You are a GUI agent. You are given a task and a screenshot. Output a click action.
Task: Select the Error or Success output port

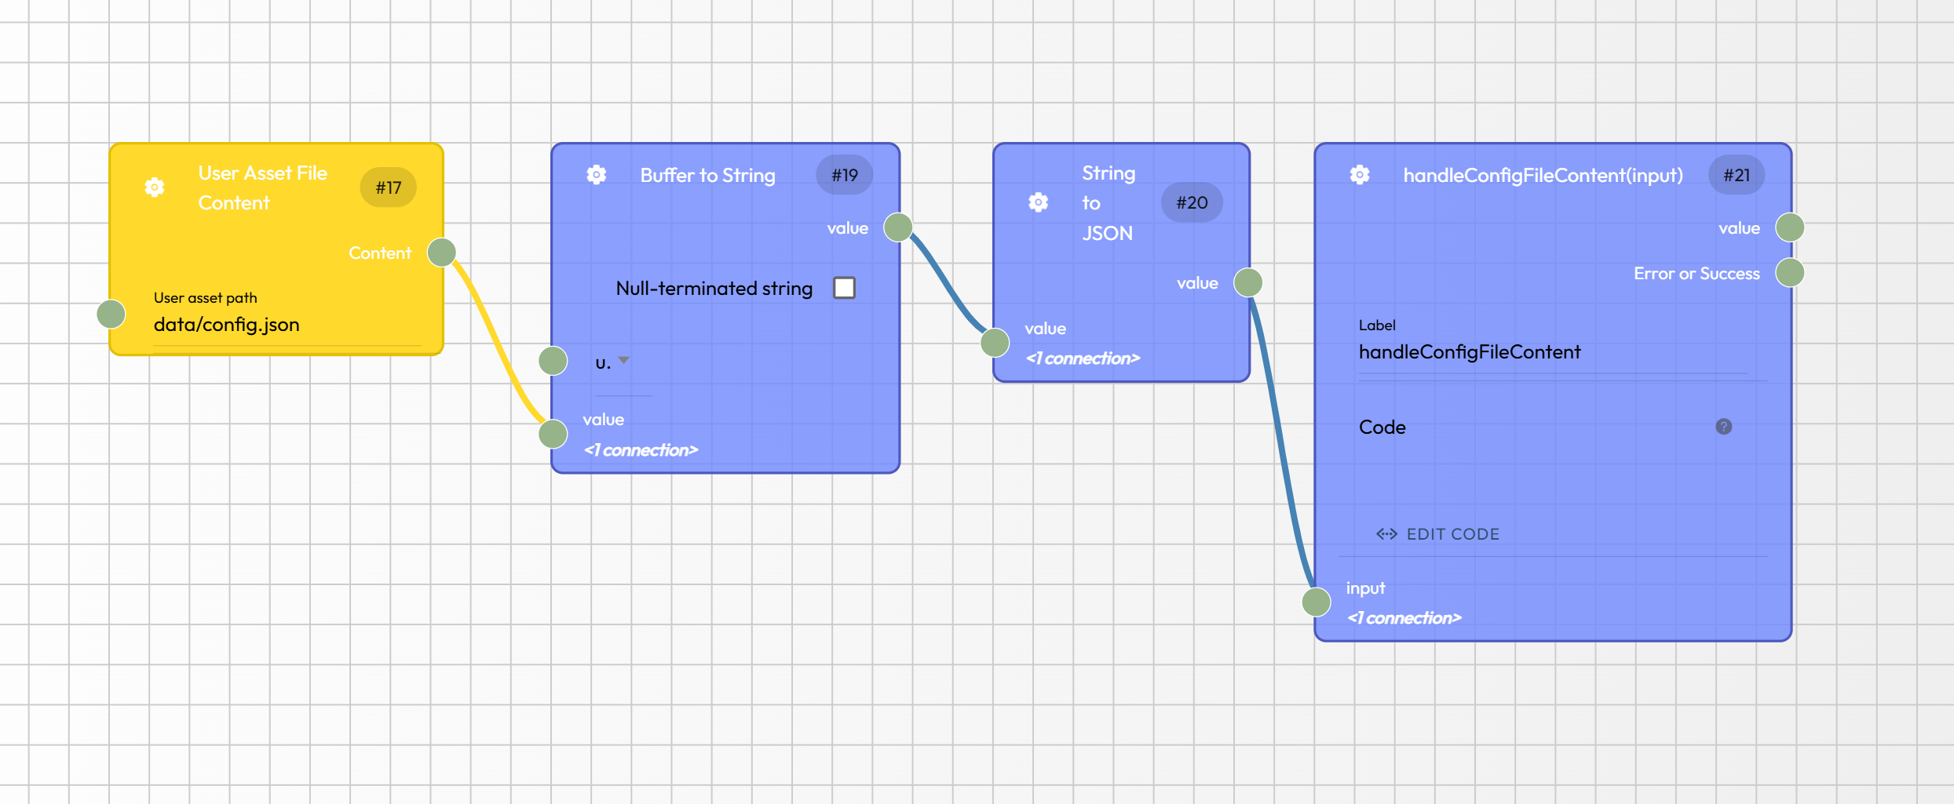point(1789,273)
